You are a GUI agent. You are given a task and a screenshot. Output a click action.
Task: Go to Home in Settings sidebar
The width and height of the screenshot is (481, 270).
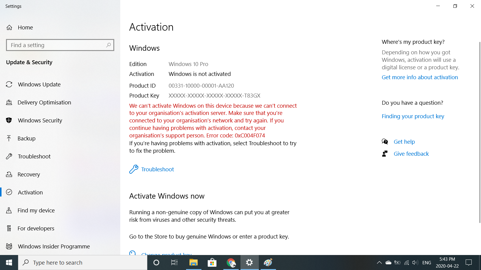pyautogui.click(x=60, y=28)
